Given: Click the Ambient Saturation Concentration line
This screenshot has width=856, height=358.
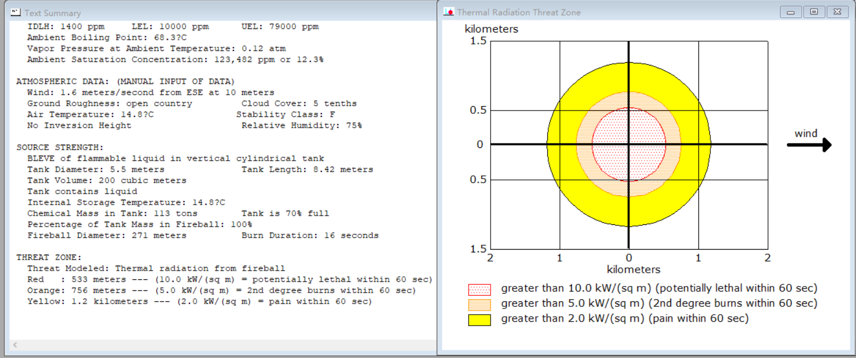Looking at the screenshot, I should point(175,59).
